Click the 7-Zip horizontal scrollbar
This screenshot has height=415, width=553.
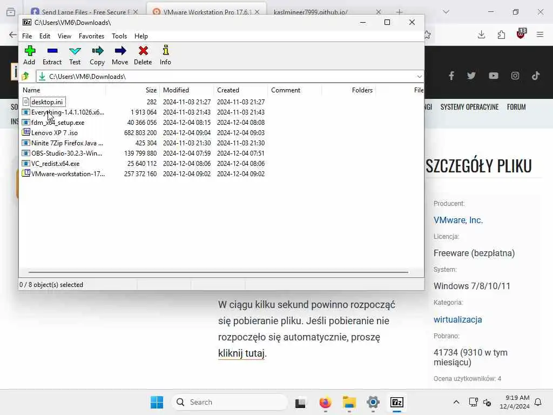click(218, 272)
